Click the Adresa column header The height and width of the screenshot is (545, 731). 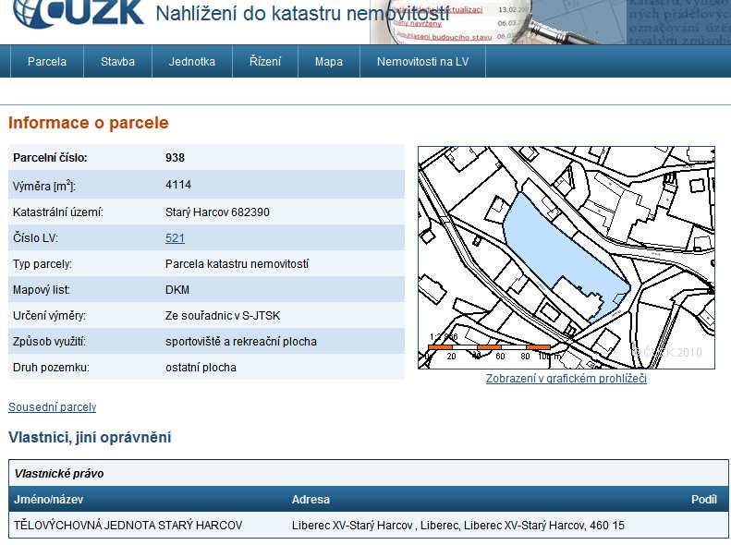[x=311, y=500]
